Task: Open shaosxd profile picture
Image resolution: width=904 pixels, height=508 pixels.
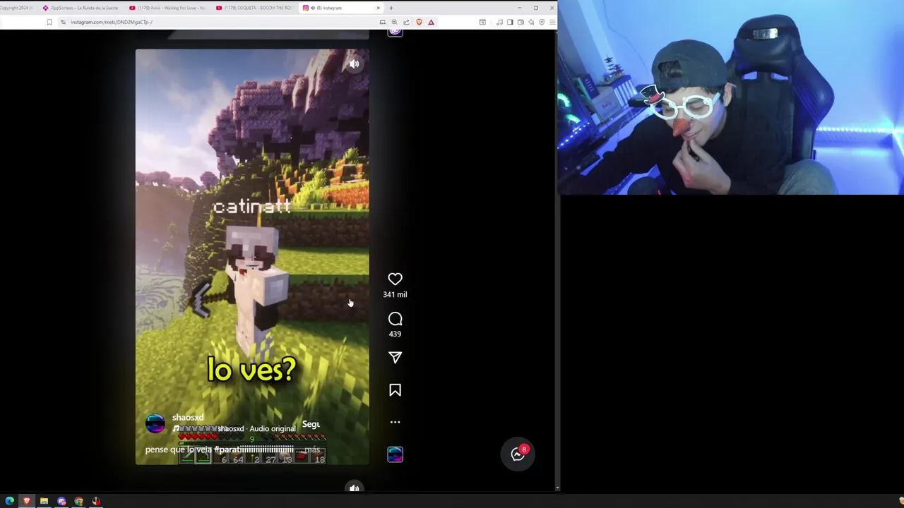Action: click(x=155, y=423)
